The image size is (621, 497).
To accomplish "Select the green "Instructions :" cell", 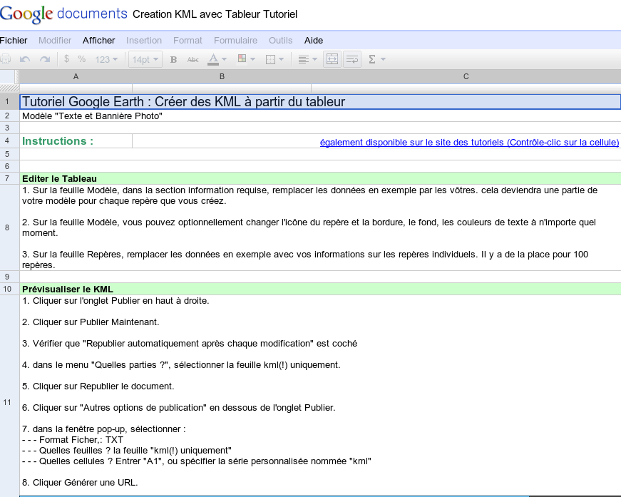I will (x=76, y=141).
